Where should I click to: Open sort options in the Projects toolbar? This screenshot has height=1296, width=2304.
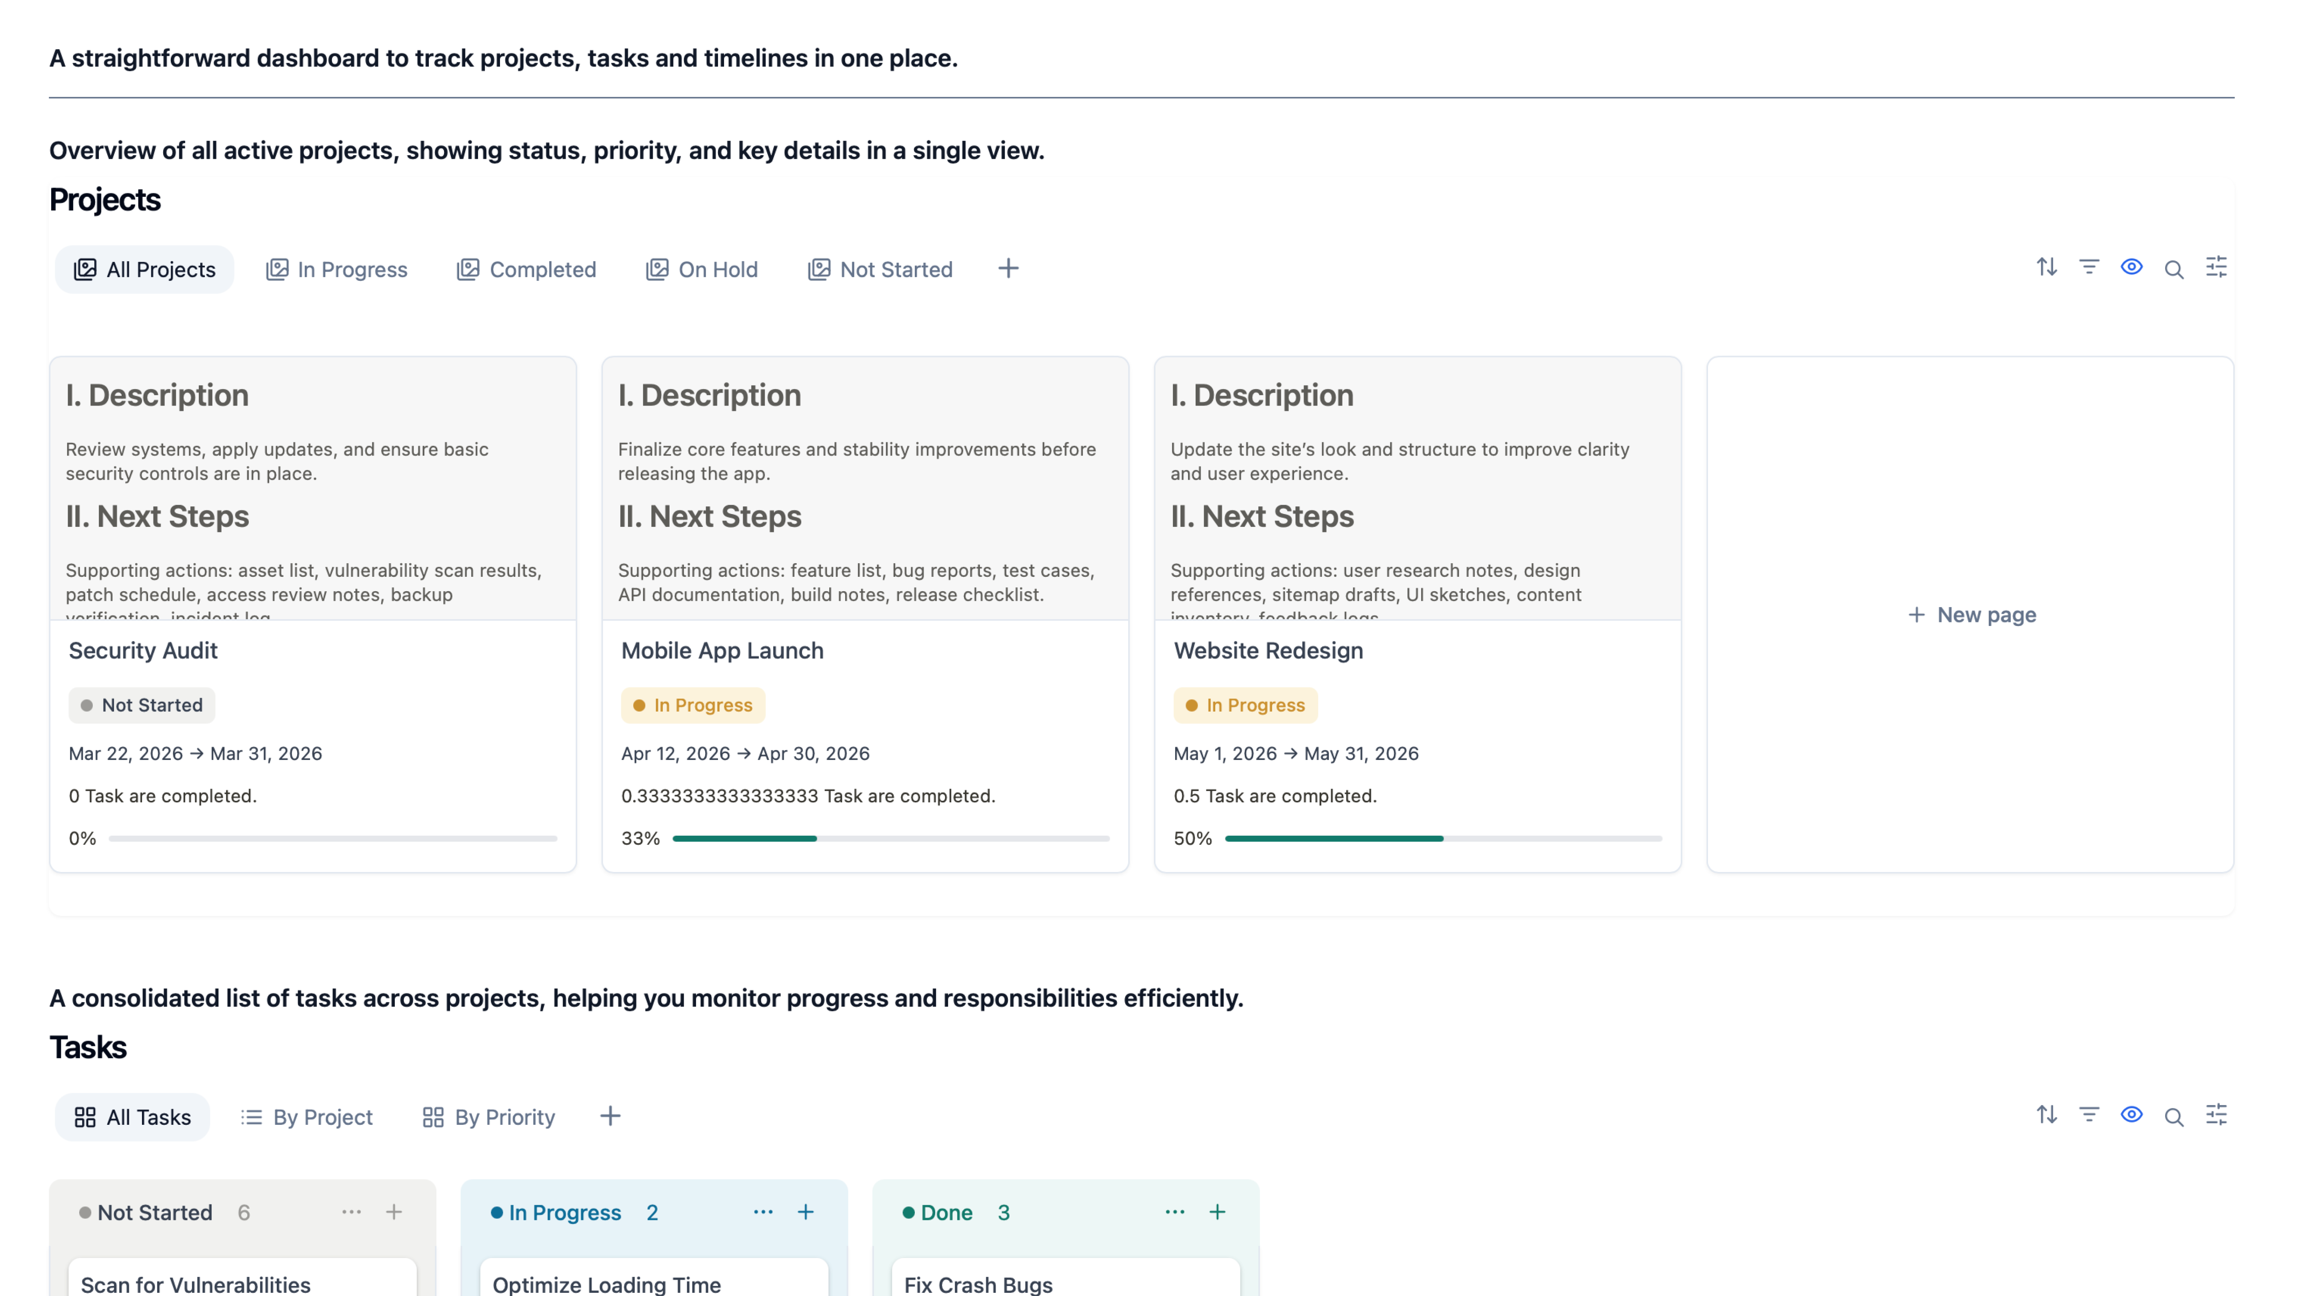(x=2046, y=268)
